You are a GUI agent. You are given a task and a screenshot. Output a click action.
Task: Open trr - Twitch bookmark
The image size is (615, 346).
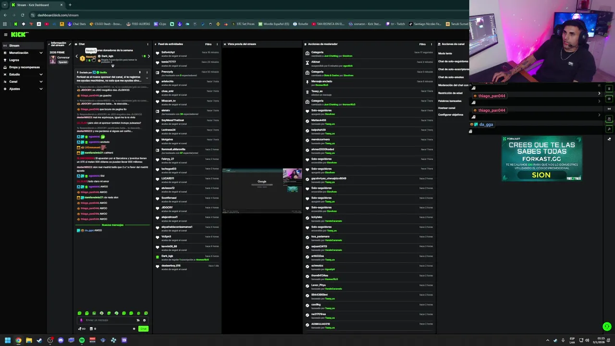[x=396, y=24]
